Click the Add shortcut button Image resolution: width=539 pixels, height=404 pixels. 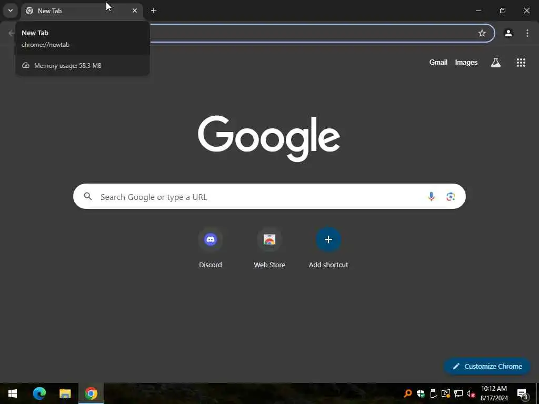(x=328, y=248)
